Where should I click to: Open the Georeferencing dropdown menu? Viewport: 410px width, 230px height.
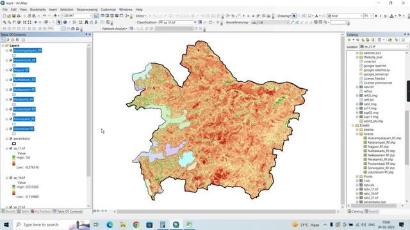pos(238,22)
